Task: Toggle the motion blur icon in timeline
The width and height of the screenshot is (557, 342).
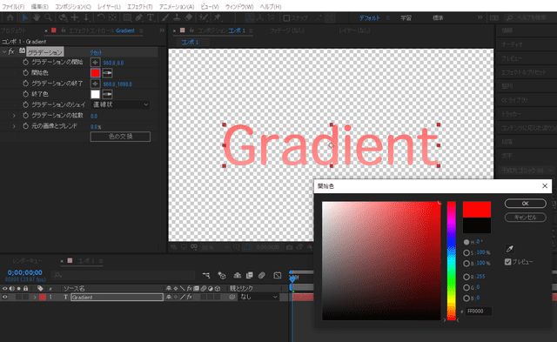Action: [x=262, y=275]
